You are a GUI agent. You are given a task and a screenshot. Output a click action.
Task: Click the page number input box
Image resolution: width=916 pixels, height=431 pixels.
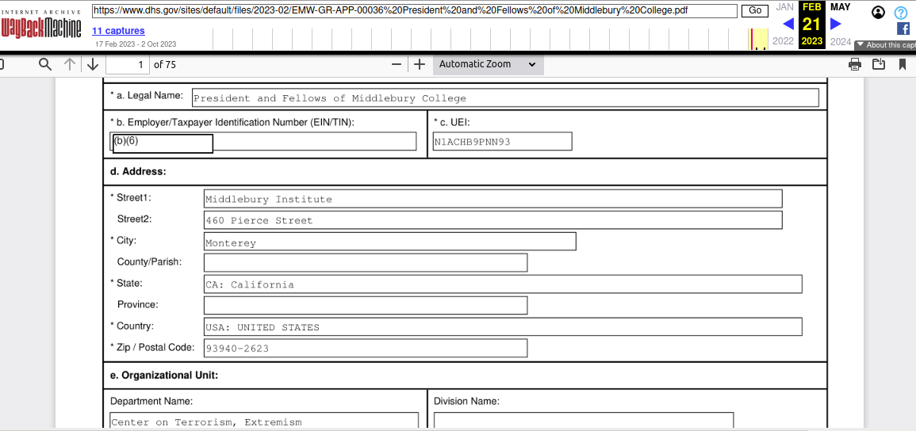click(x=128, y=64)
